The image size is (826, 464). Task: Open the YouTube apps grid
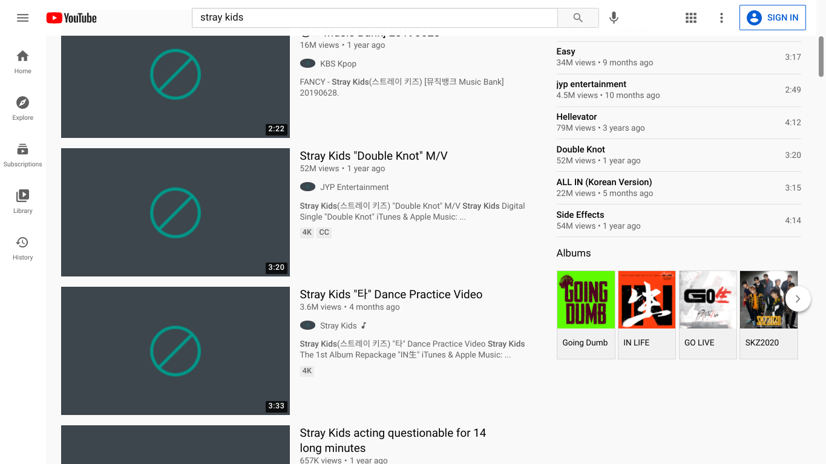point(691,18)
